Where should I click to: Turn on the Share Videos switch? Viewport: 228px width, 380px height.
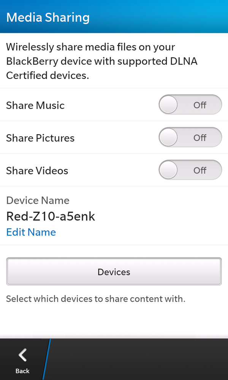[190, 170]
